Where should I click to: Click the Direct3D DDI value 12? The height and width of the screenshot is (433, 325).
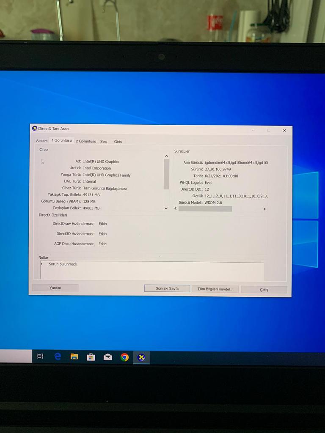(207, 189)
